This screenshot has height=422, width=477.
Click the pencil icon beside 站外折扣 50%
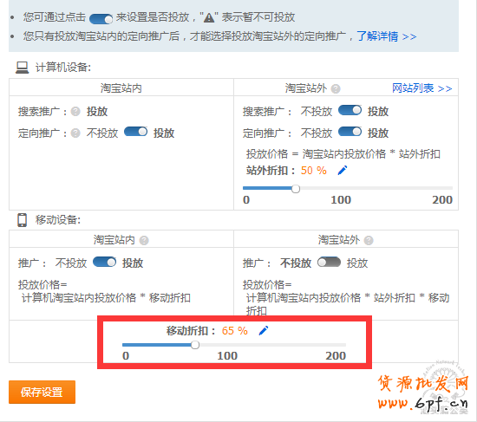pos(343,170)
